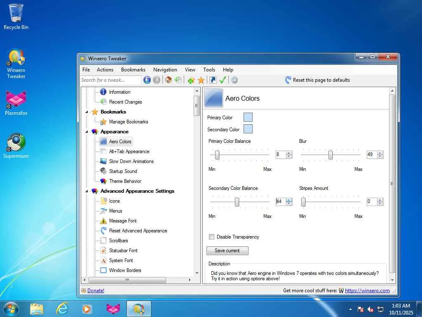Click the Save current button
Image resolution: width=422 pixels, height=317 pixels.
[227, 251]
